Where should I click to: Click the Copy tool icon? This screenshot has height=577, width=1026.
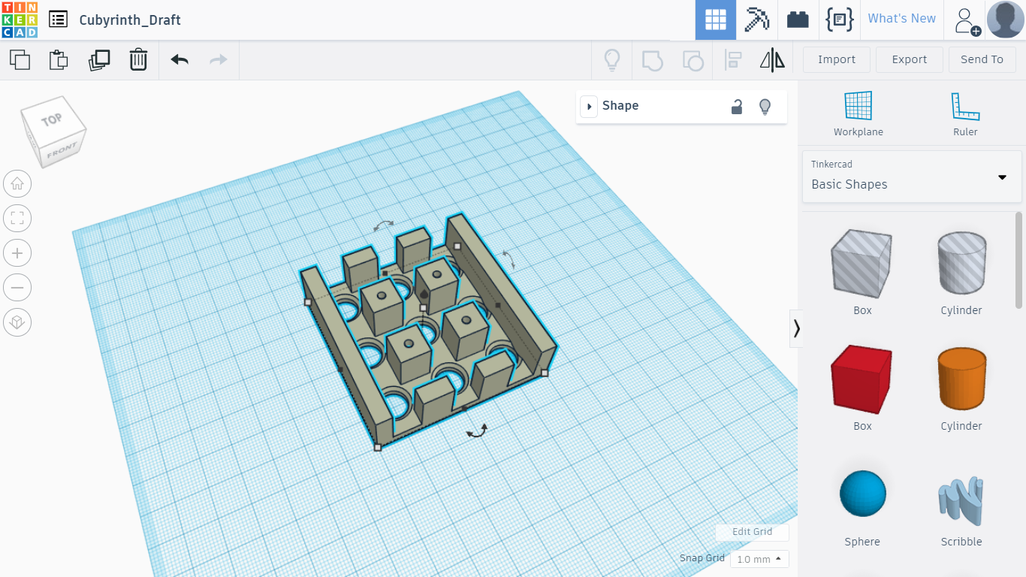pos(20,59)
